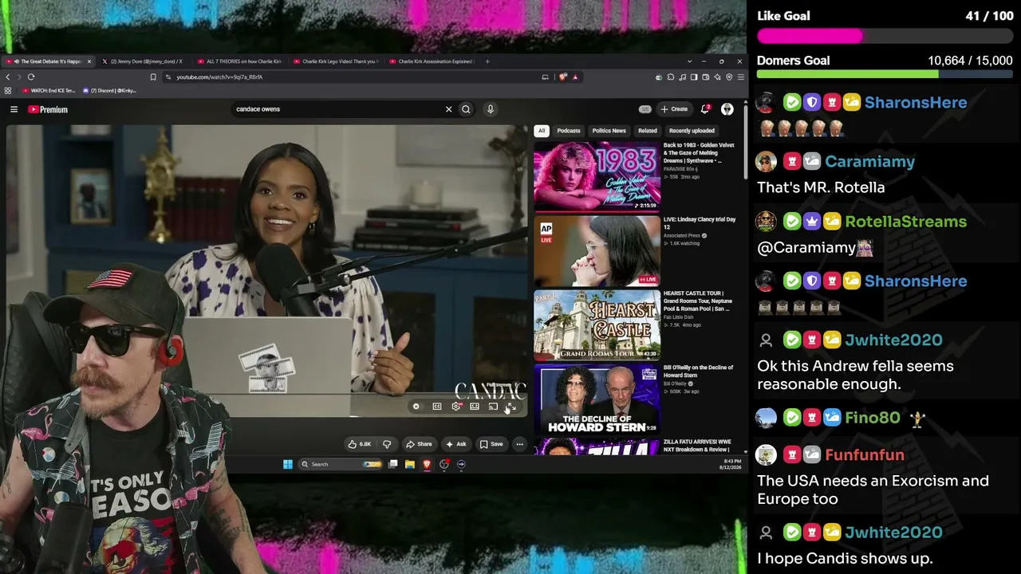Click the Ask button below the video
Viewport: 1021px width, 574px height.
pos(456,444)
